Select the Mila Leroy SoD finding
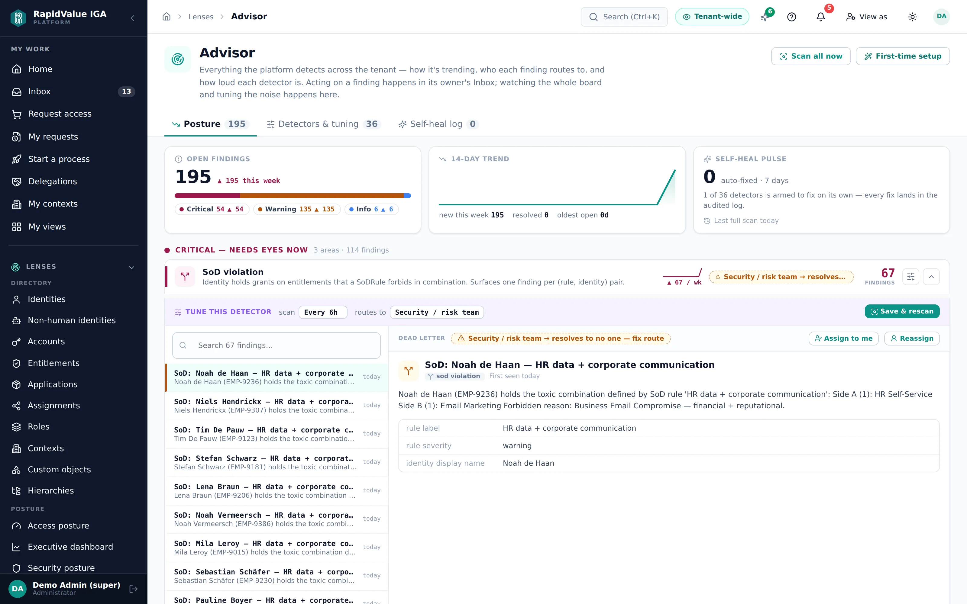Image resolution: width=967 pixels, height=604 pixels. (277, 548)
